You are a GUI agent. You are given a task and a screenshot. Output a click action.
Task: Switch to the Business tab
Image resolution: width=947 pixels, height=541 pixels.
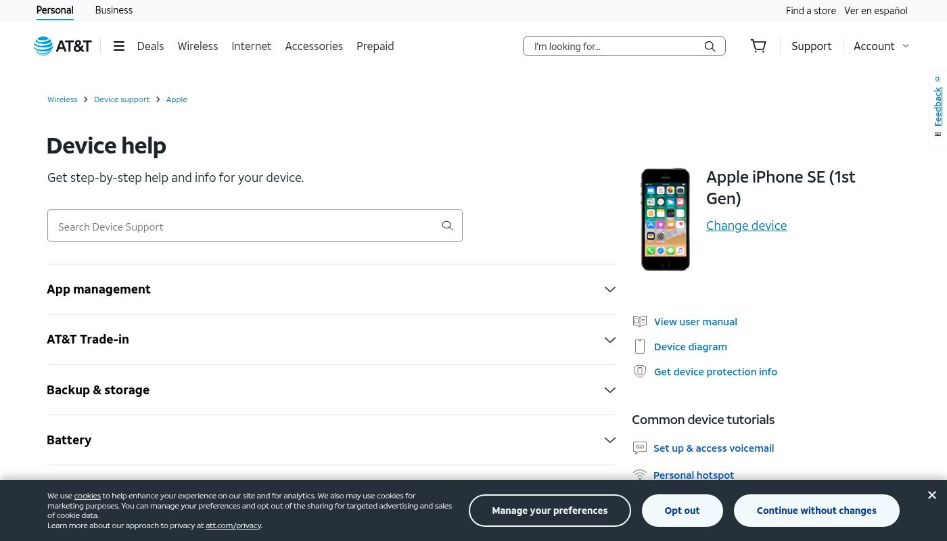tap(114, 10)
